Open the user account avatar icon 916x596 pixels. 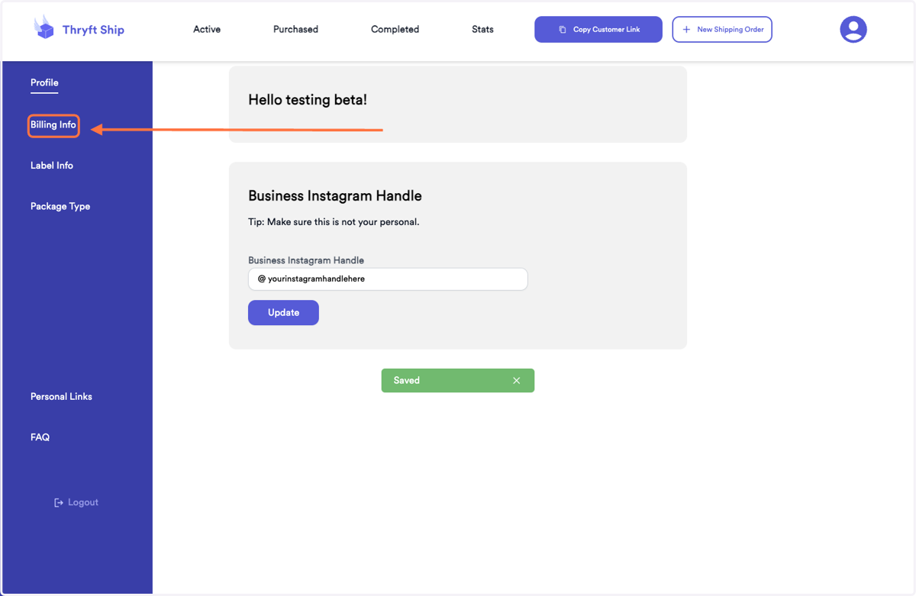853,30
